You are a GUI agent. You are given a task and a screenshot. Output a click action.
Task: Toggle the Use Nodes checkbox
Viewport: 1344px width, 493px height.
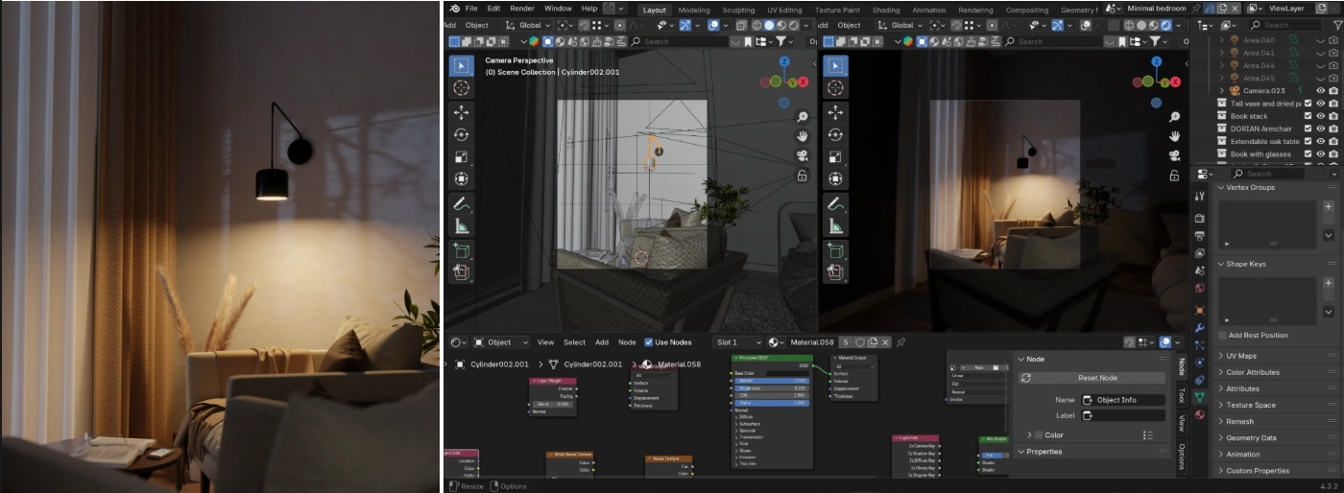point(650,342)
